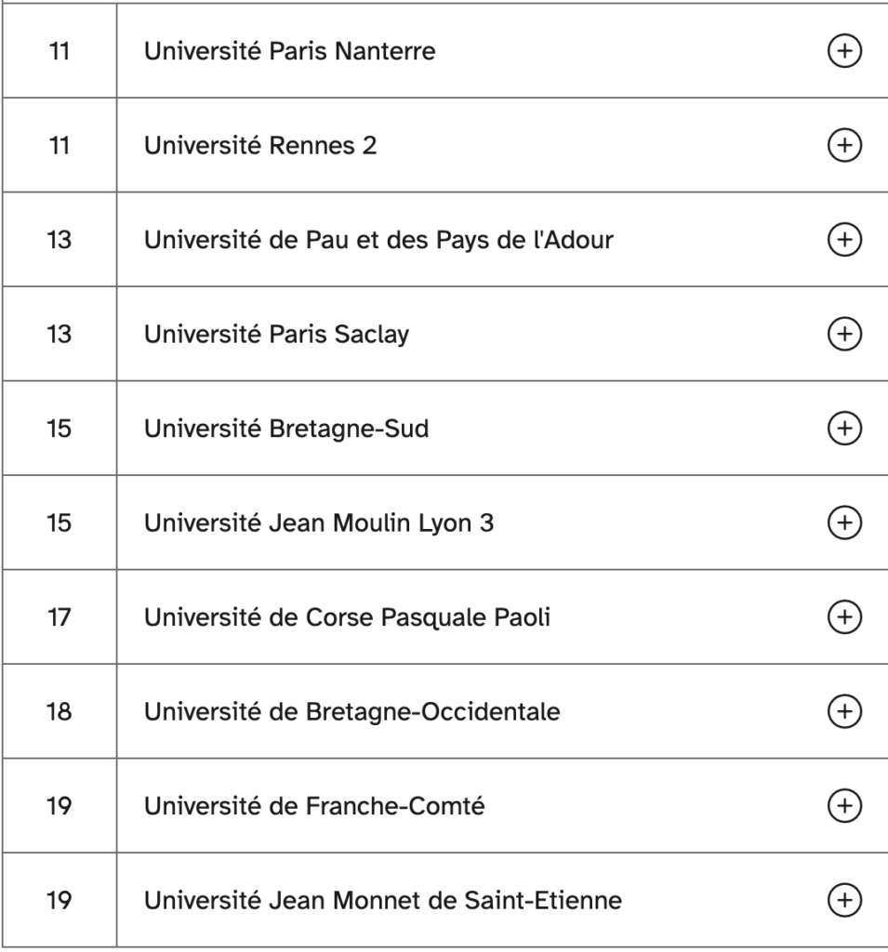Screen dimensions: 888x952
Task: Click the Université Paris Saclay name
Action: pos(276,335)
